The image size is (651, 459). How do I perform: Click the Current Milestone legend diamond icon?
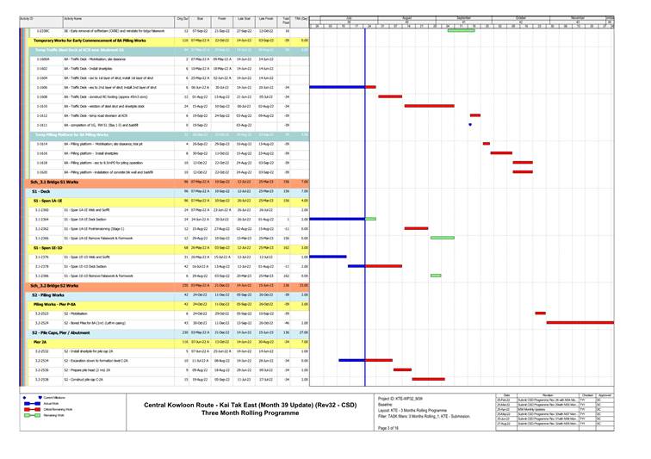(24, 397)
